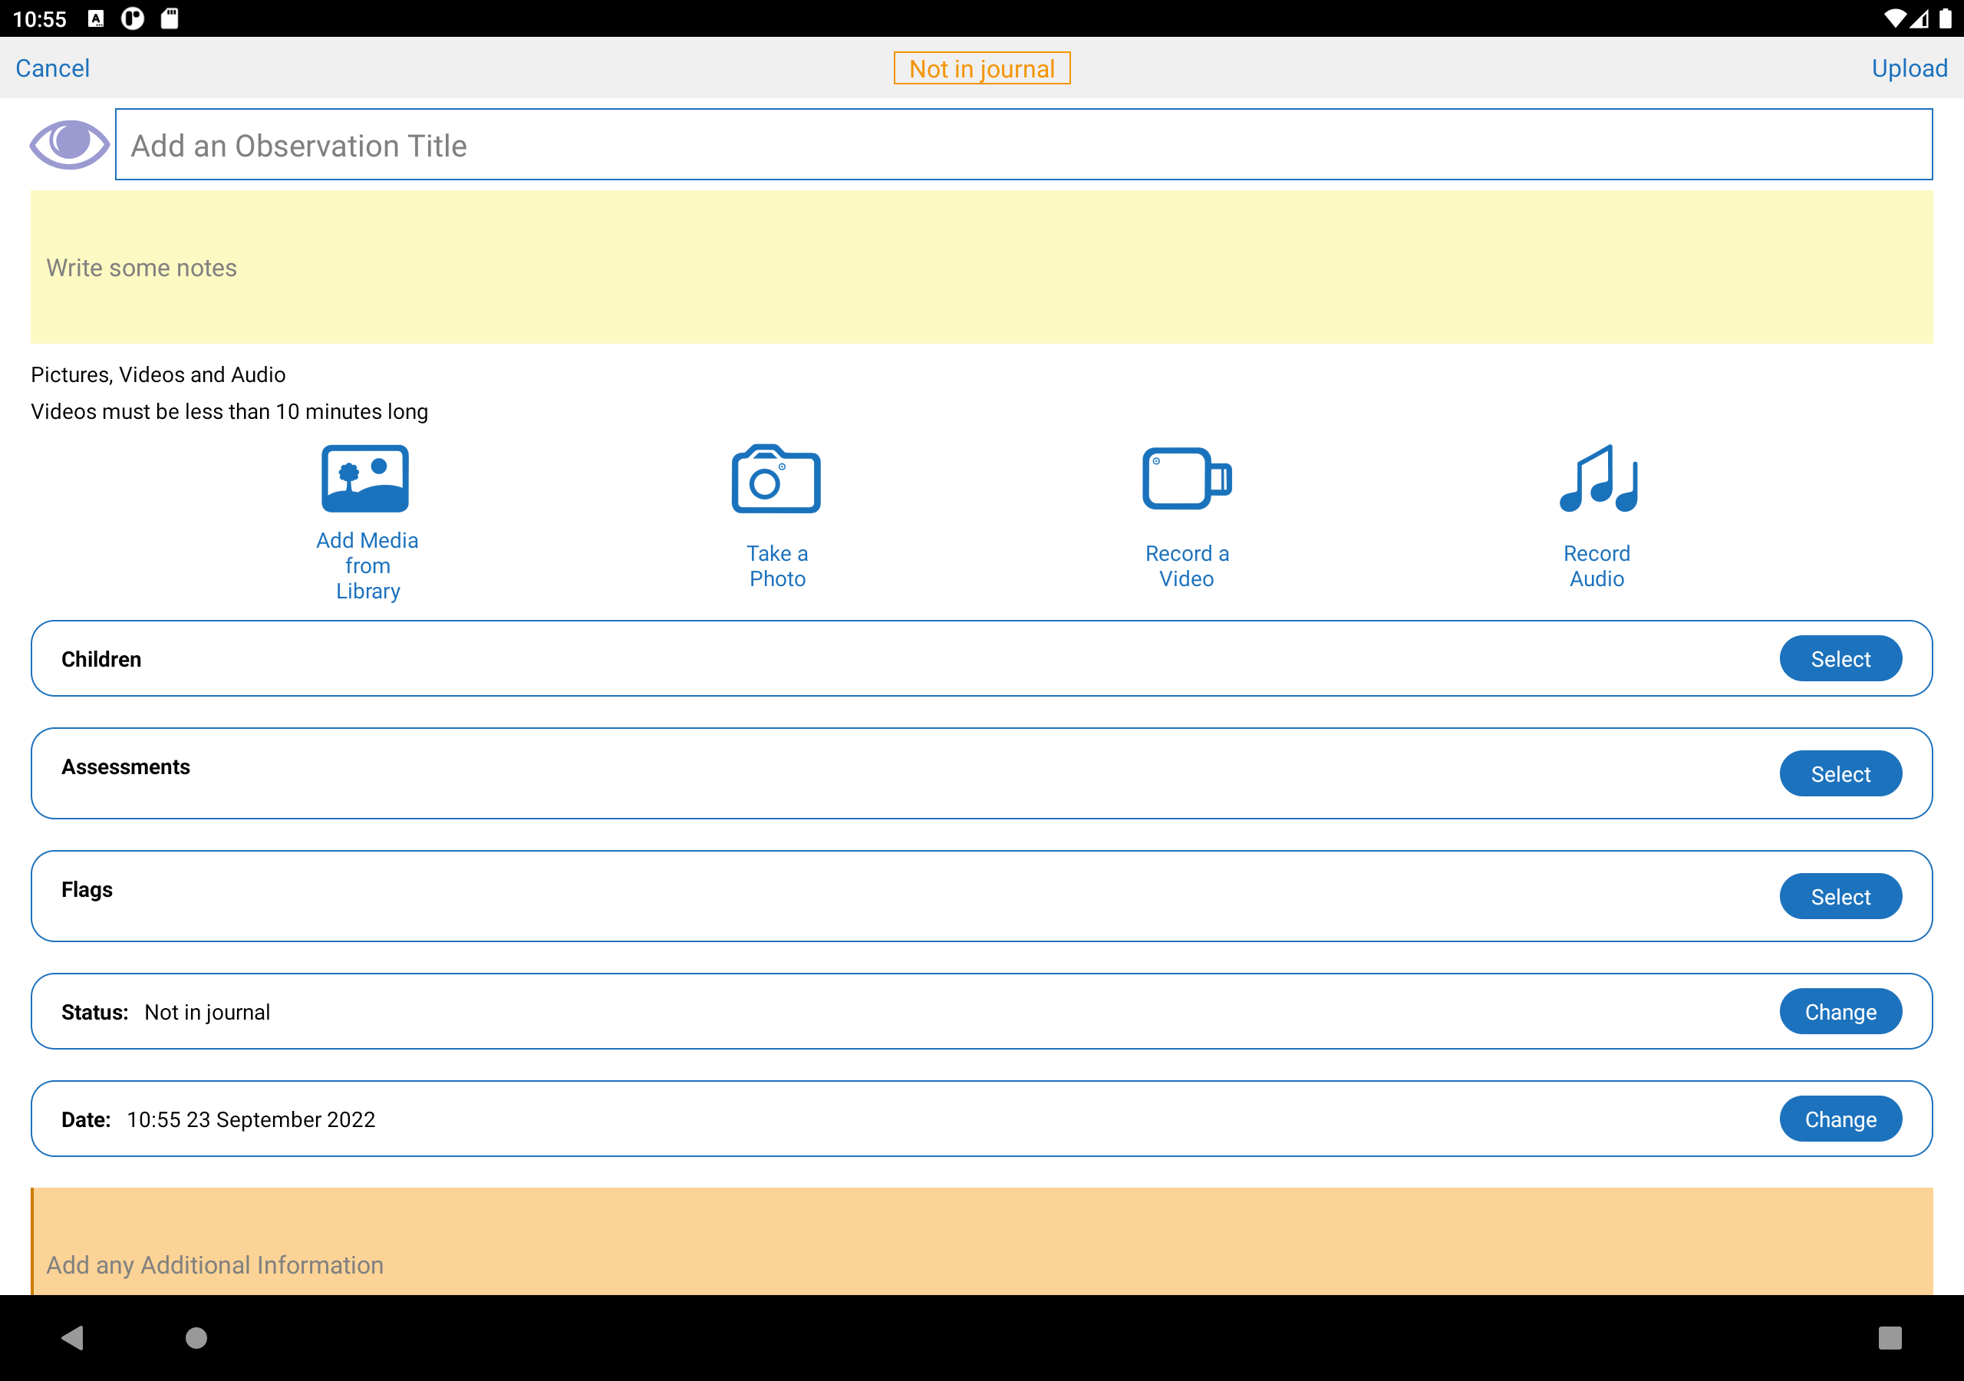Tap the battery status icon

1945,19
